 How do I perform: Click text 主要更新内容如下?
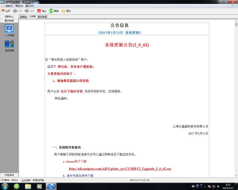pos(60,74)
